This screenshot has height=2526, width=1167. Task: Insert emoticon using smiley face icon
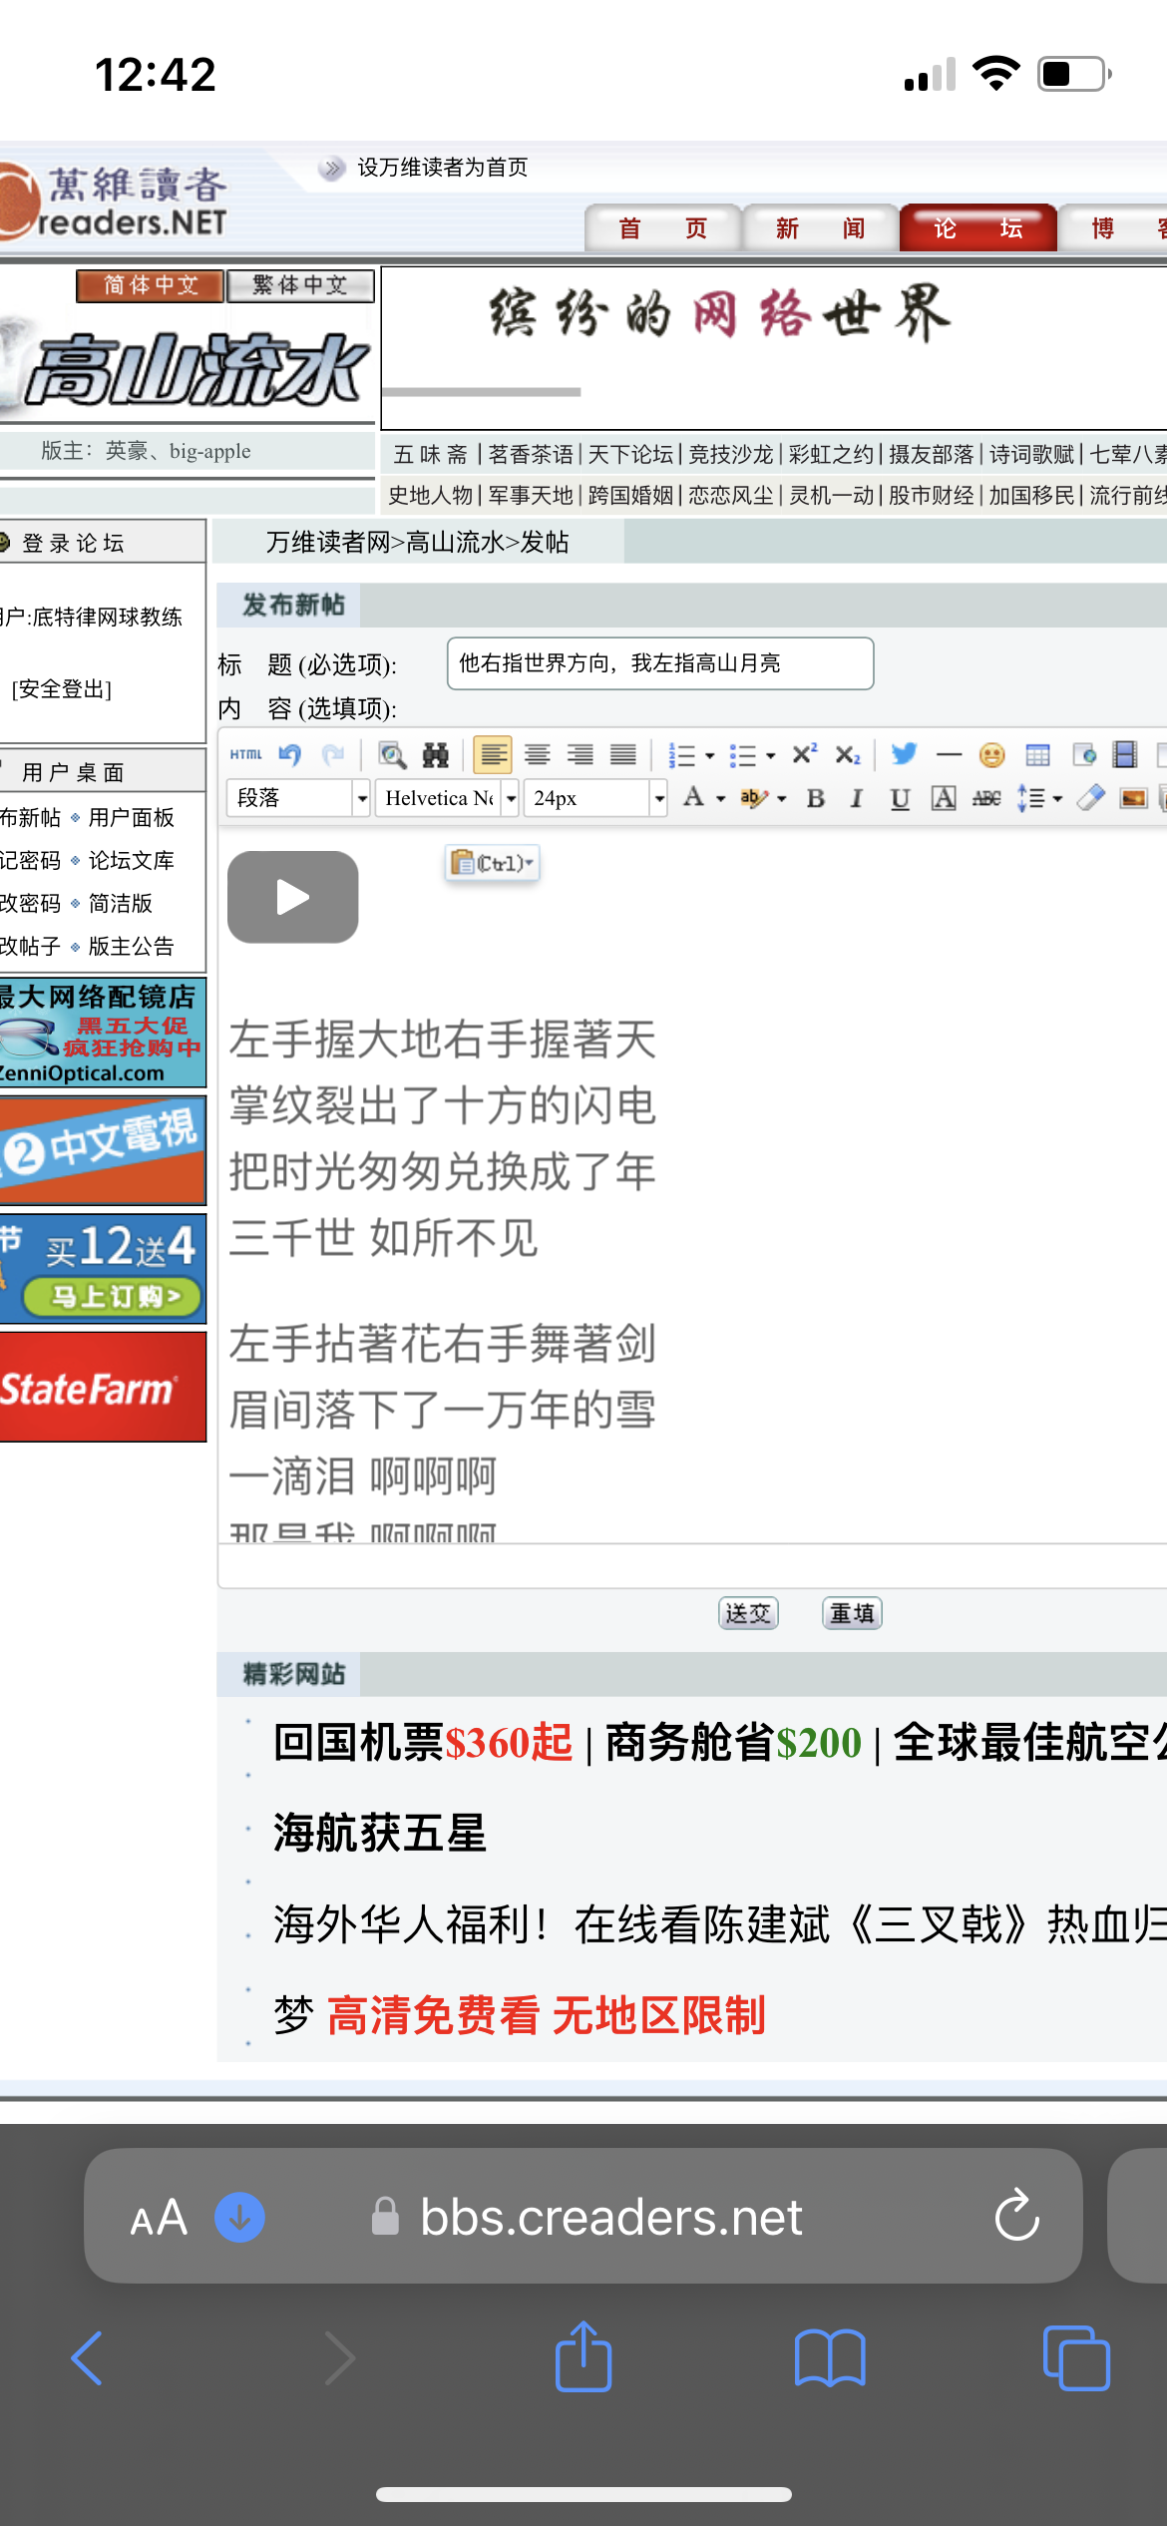coord(991,755)
